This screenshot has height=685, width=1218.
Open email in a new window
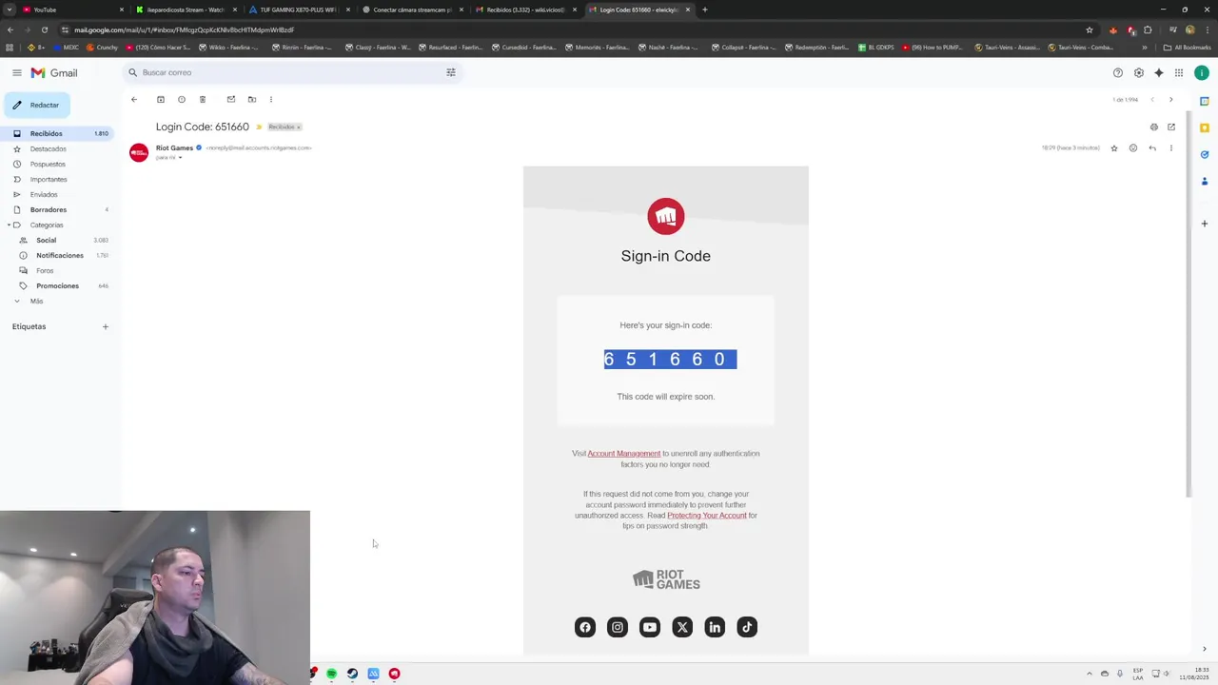click(1171, 127)
